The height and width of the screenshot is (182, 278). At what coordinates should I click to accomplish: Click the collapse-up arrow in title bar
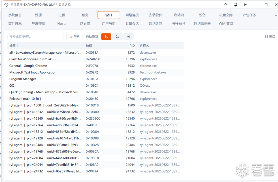(225, 5)
